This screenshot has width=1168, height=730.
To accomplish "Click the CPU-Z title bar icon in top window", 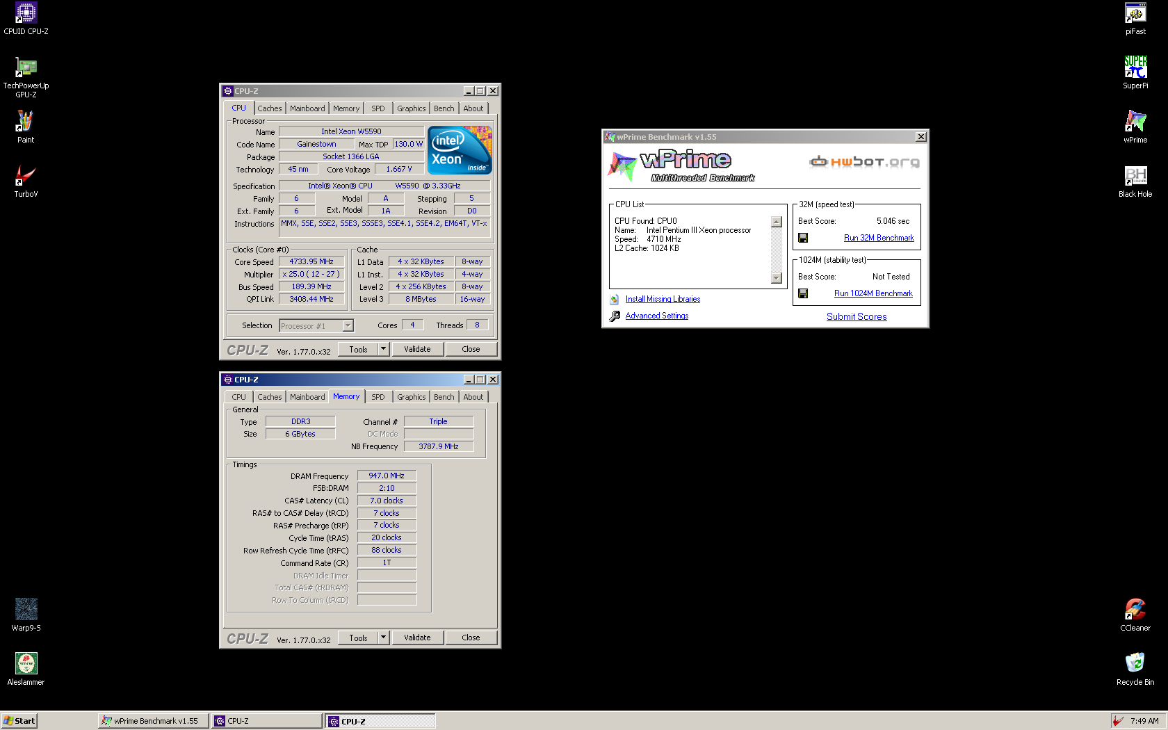I will [227, 91].
